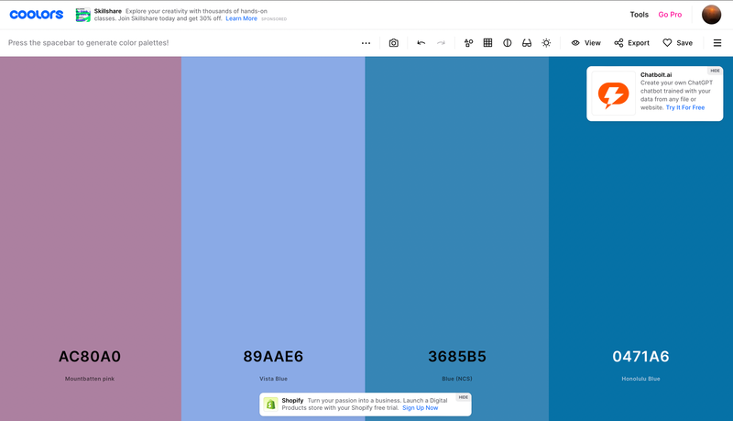Select the Go Pro link
Screen dimensions: 733x421
670,15
